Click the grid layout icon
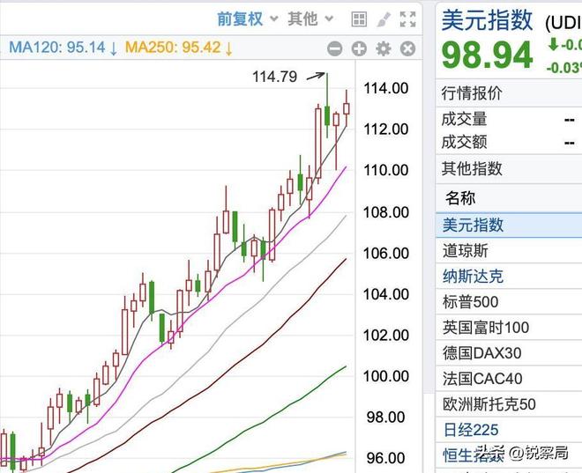Screen dimensions: 582x473 click(359, 19)
